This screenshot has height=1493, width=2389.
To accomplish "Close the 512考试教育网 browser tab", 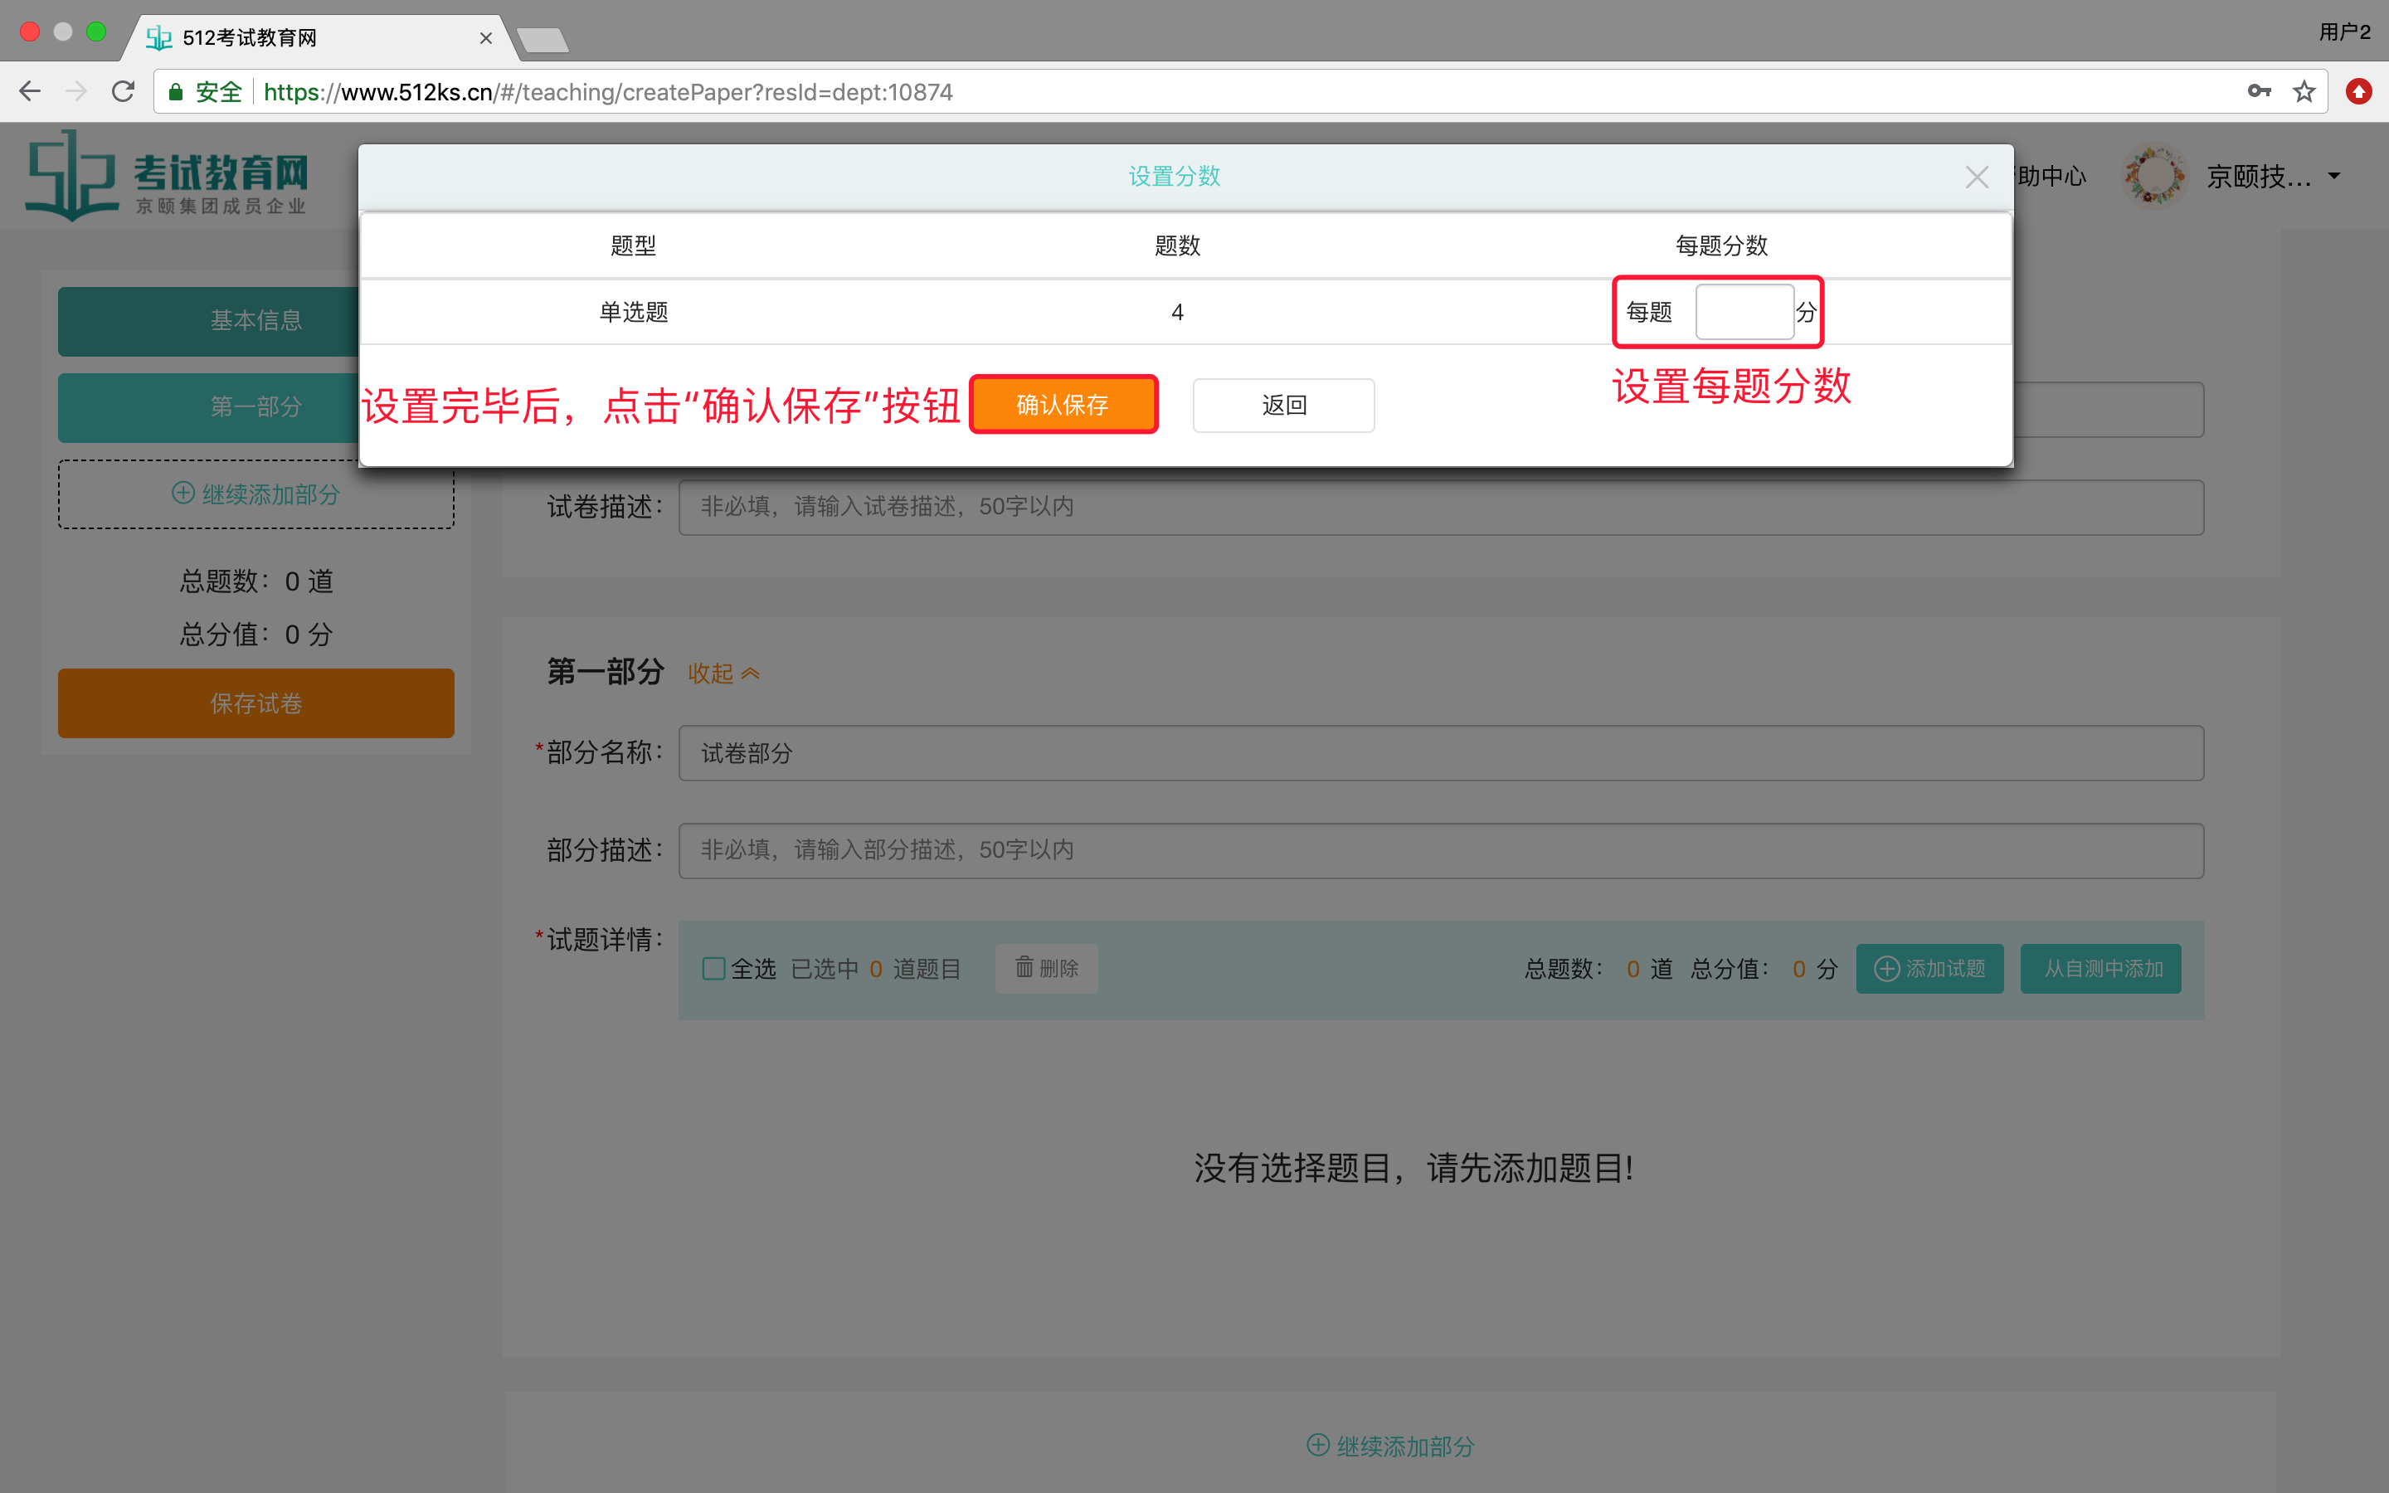I will [486, 37].
